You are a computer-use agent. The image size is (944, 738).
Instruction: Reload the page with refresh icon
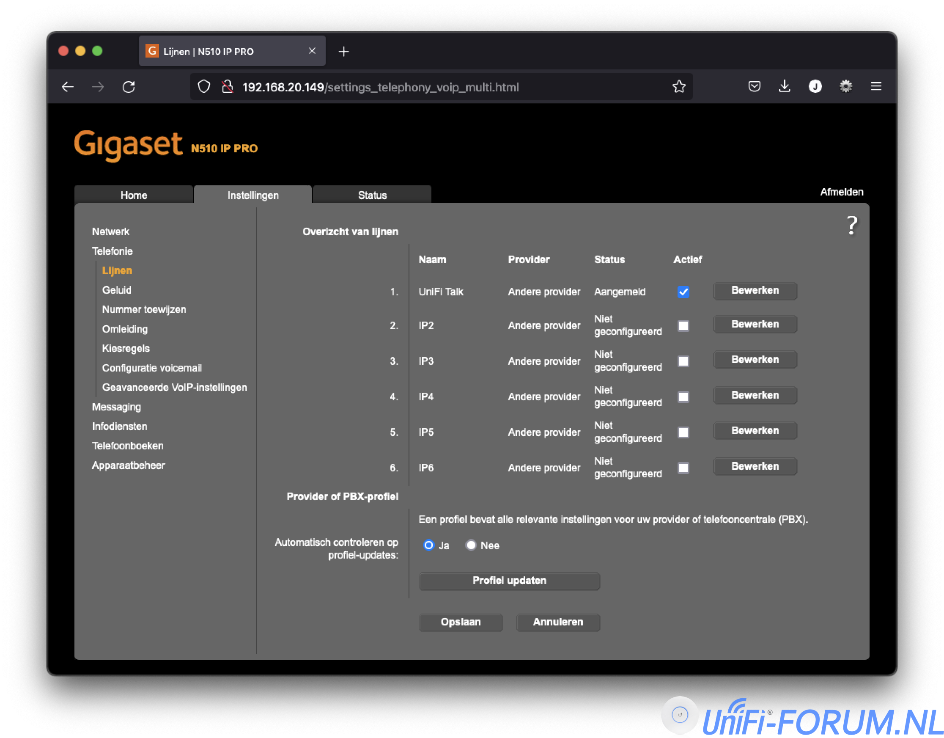pyautogui.click(x=129, y=87)
